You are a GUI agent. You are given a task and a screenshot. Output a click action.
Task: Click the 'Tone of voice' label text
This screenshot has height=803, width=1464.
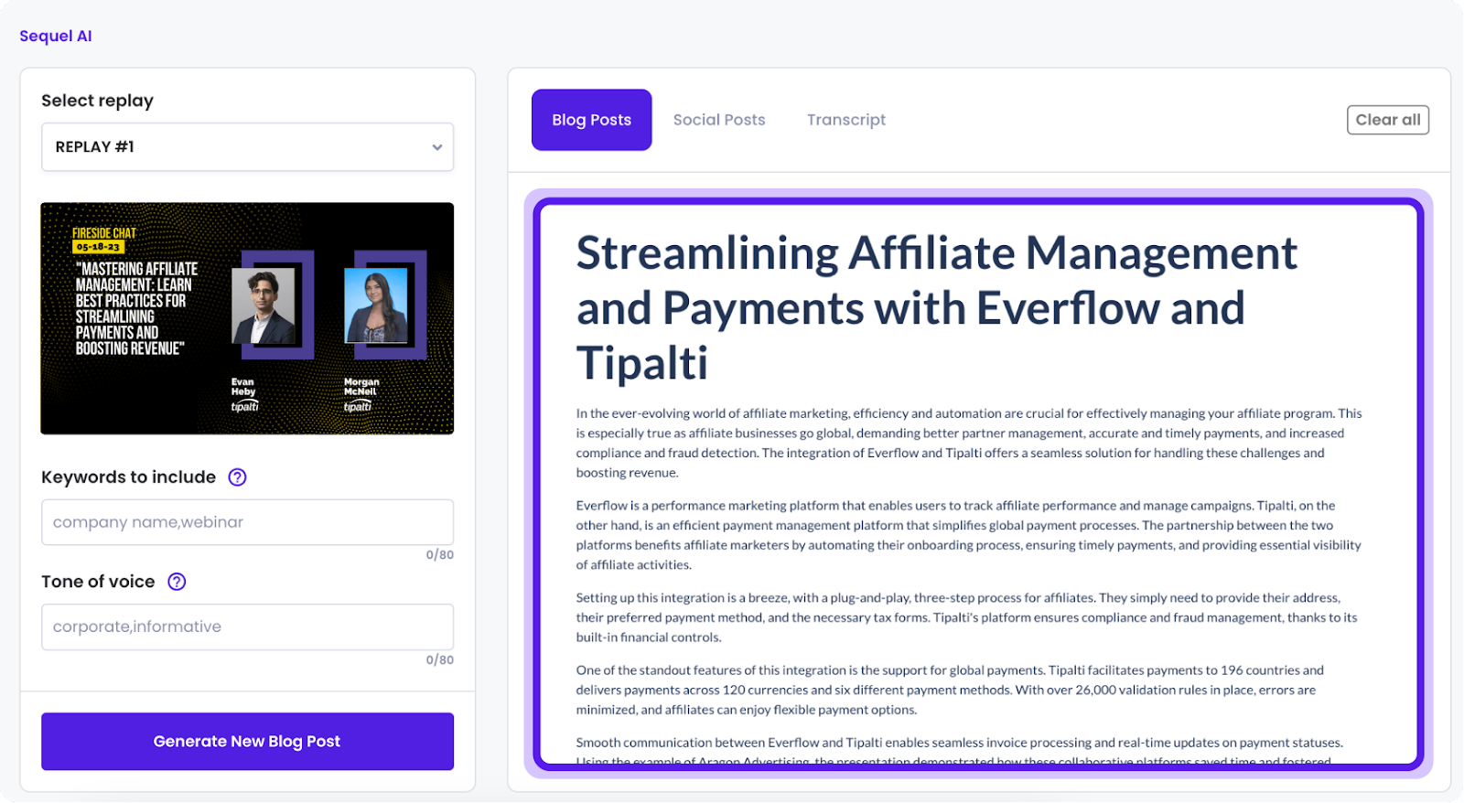(98, 582)
